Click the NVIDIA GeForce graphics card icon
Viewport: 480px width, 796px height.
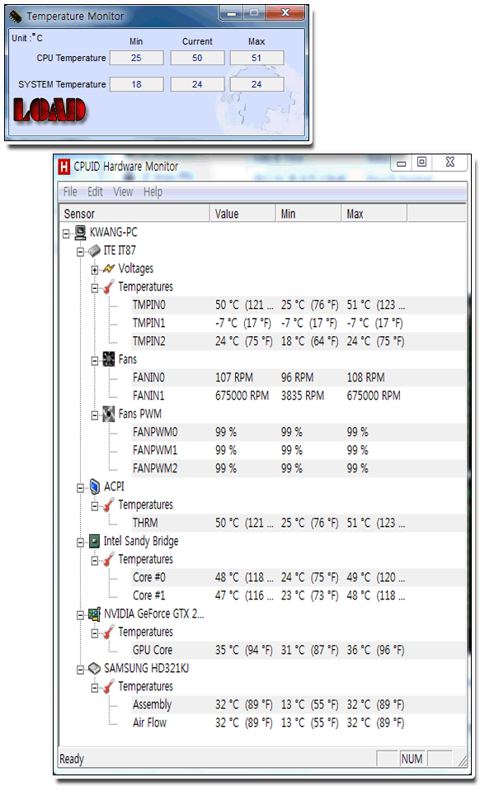[95, 614]
